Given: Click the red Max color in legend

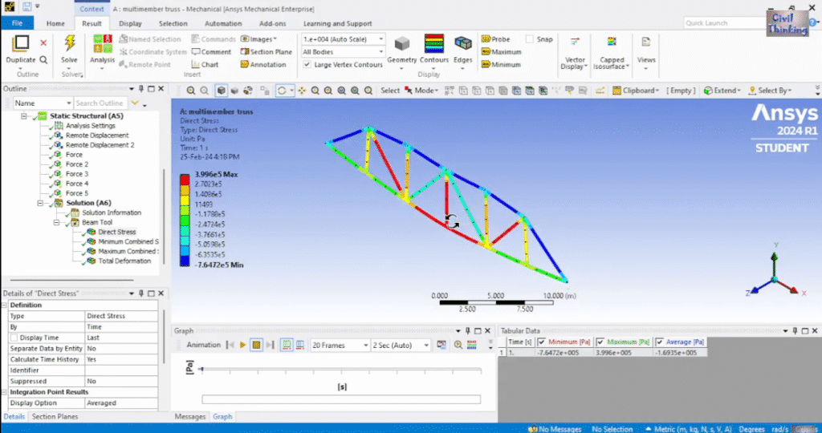Looking at the screenshot, I should (x=185, y=176).
